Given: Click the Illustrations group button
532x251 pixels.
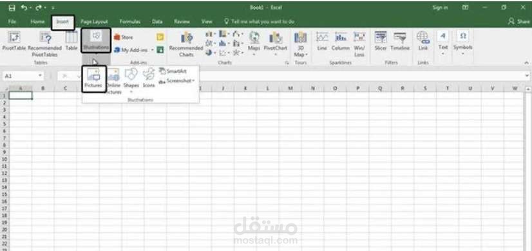Looking at the screenshot, I should 96,40.
